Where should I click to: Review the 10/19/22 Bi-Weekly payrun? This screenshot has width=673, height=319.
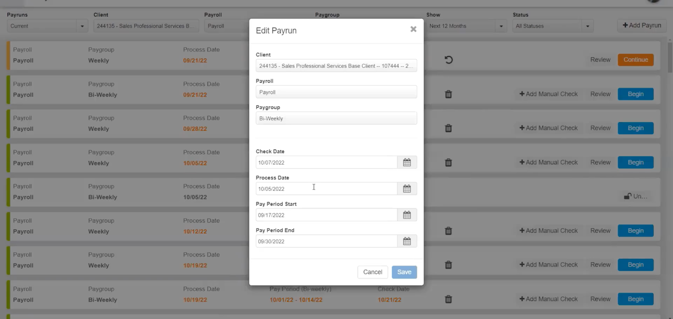(x=600, y=299)
